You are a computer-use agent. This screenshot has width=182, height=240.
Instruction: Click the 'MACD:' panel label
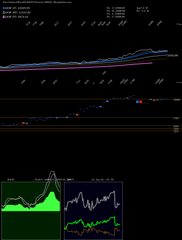click(x=11, y=180)
